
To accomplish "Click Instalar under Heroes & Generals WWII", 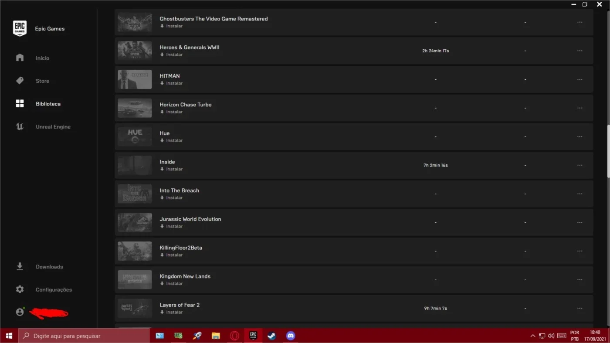I will click(171, 55).
